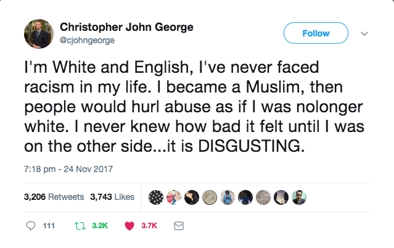Screen dimensions: 394x248
Task: Click the 111 reply count
Action: pyautogui.click(x=49, y=226)
